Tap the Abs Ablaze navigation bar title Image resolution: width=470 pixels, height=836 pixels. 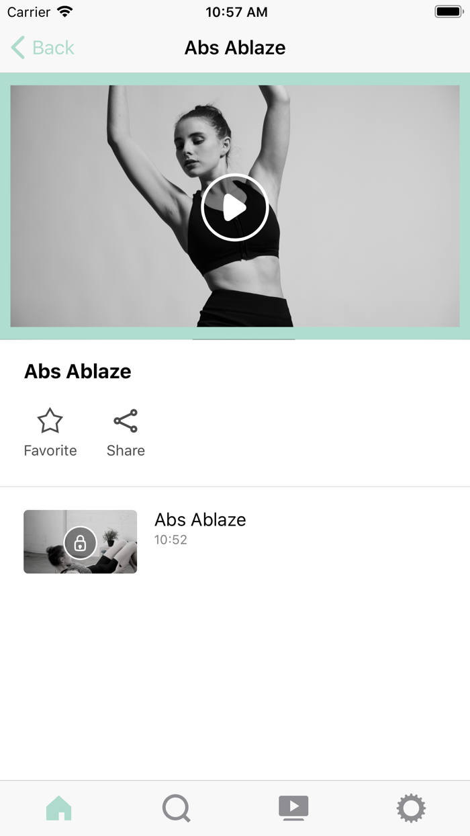tap(235, 48)
